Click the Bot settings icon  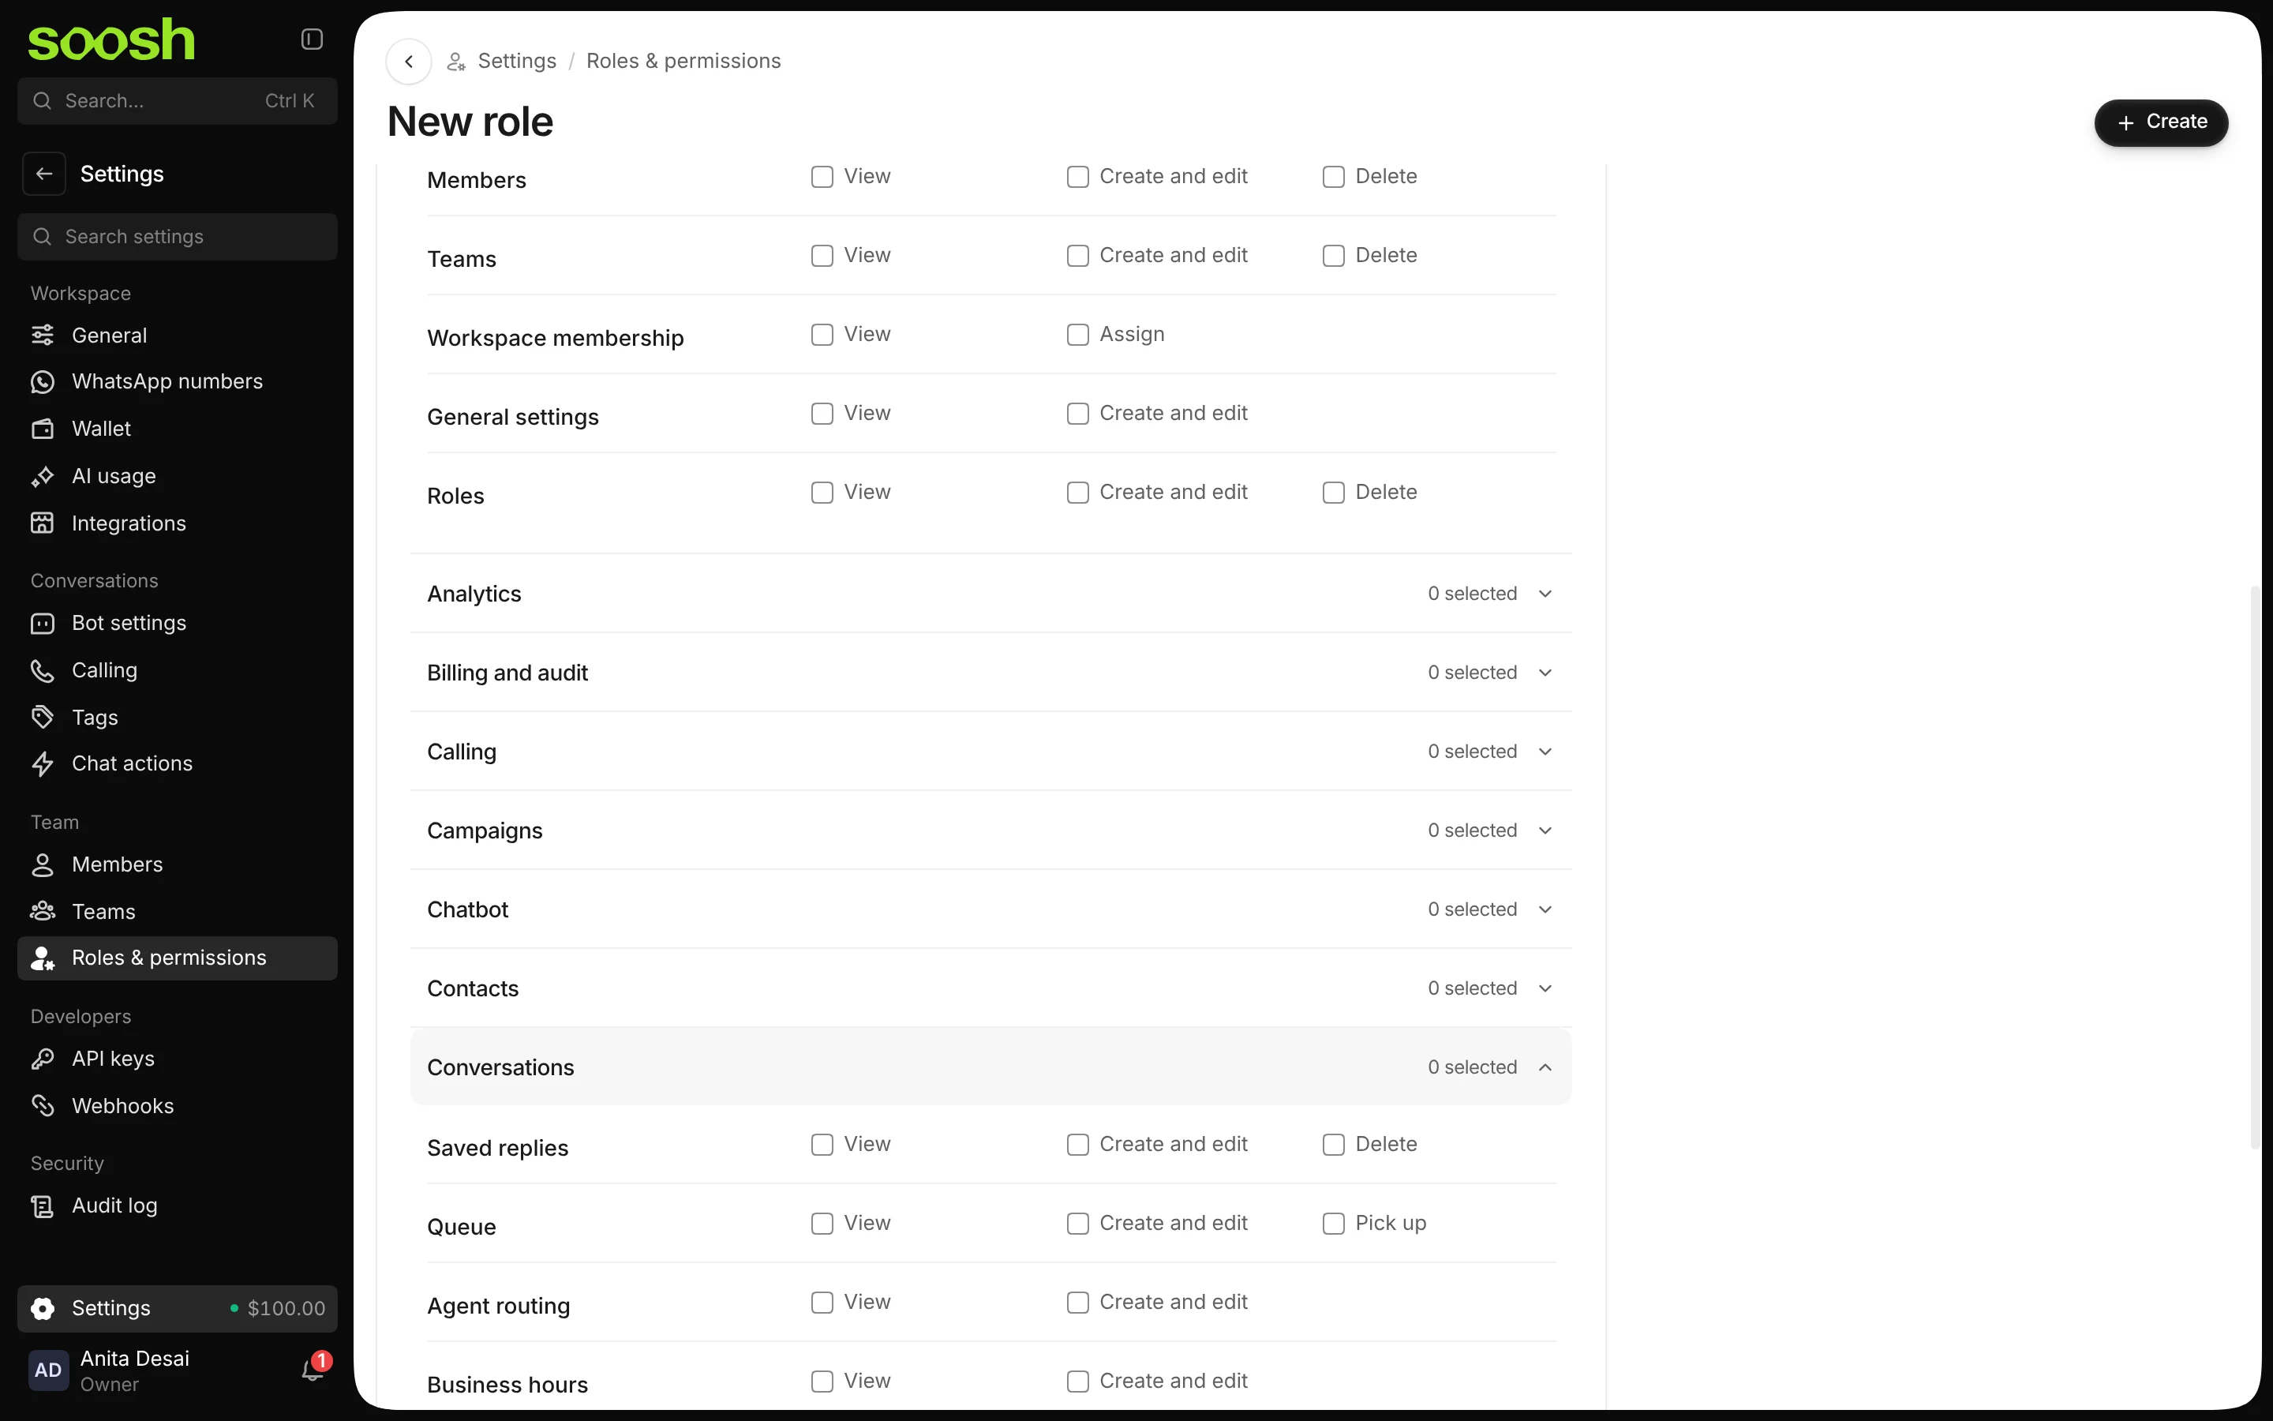click(x=43, y=623)
